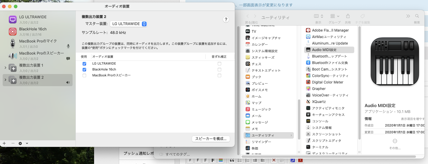Click the remove device minus button

point(13,143)
